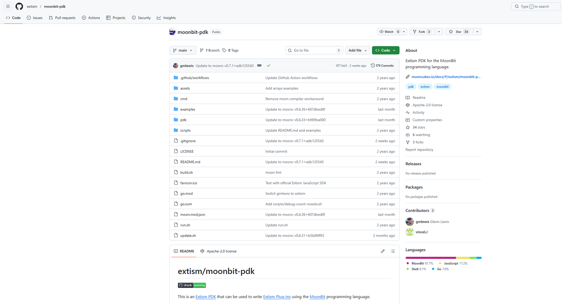Select the Apache-2.0 license tab

point(218,251)
